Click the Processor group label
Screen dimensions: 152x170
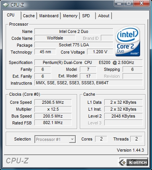pos(19,24)
